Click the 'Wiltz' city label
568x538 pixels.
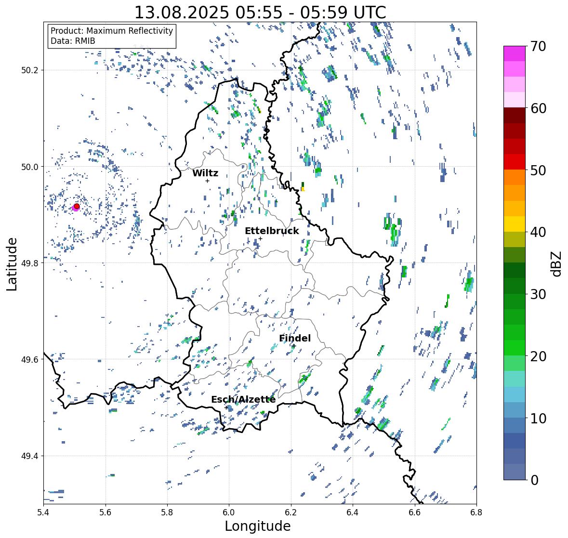(x=205, y=173)
